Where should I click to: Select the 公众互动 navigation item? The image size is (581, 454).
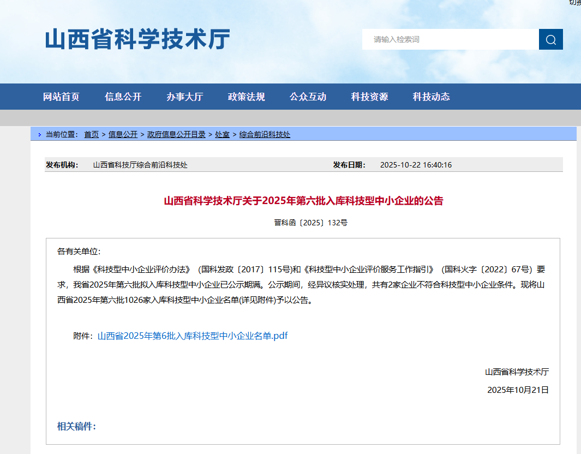(308, 97)
